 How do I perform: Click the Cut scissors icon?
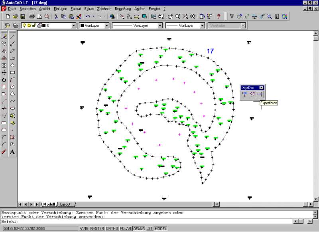coord(56,16)
